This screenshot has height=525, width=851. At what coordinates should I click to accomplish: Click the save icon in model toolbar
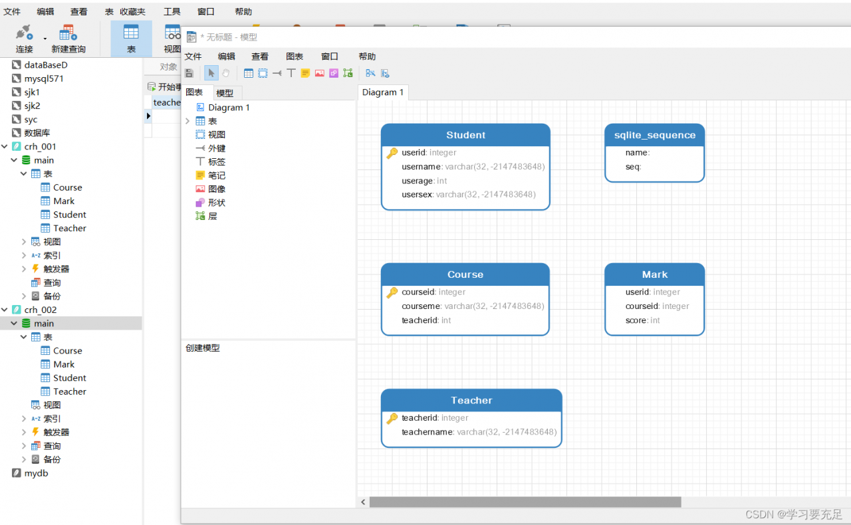(189, 73)
